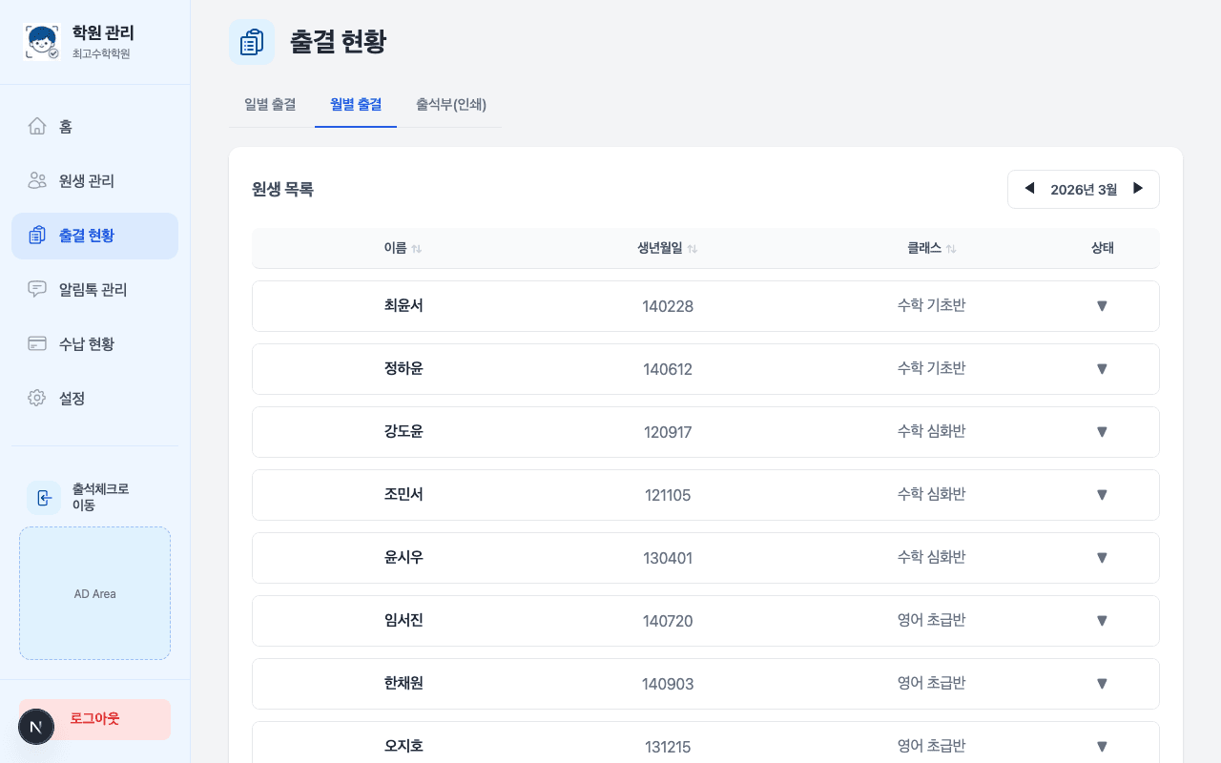Expand the status arrow for 강도윤
The width and height of the screenshot is (1221, 763).
point(1102,431)
